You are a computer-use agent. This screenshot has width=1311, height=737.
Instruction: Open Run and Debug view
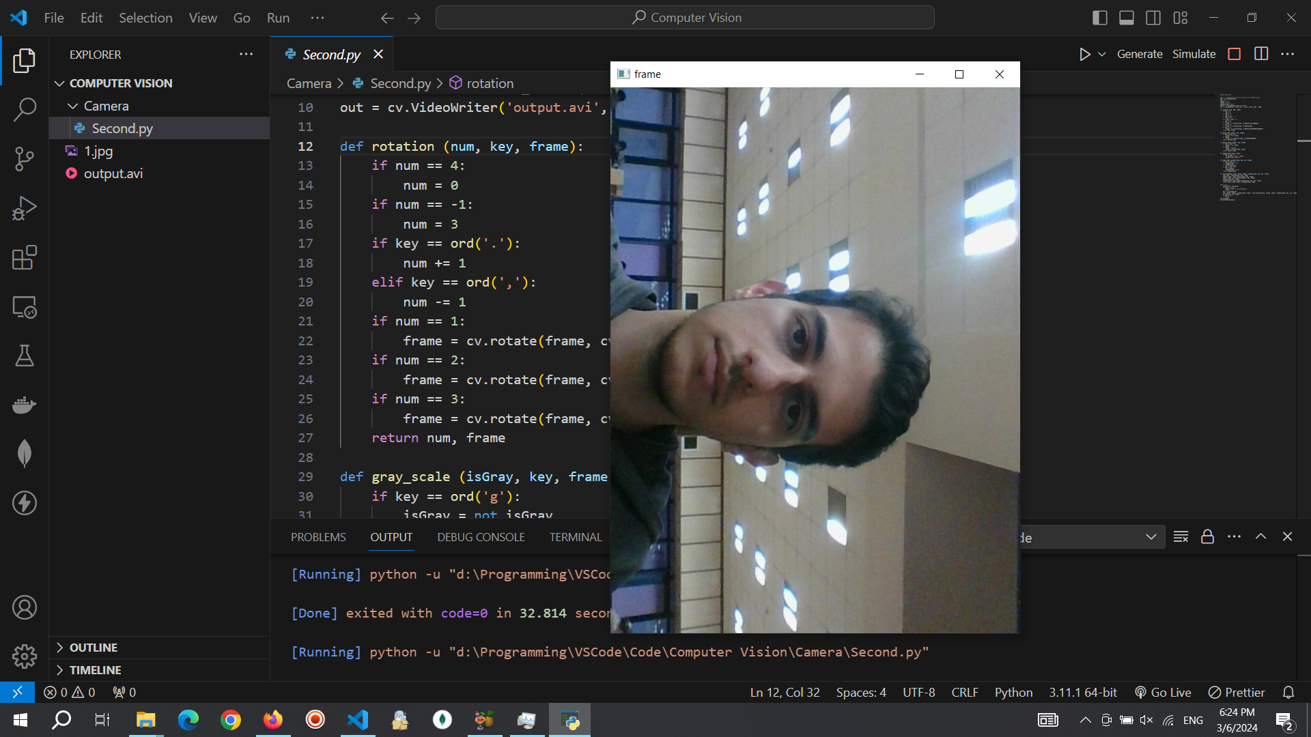click(25, 208)
